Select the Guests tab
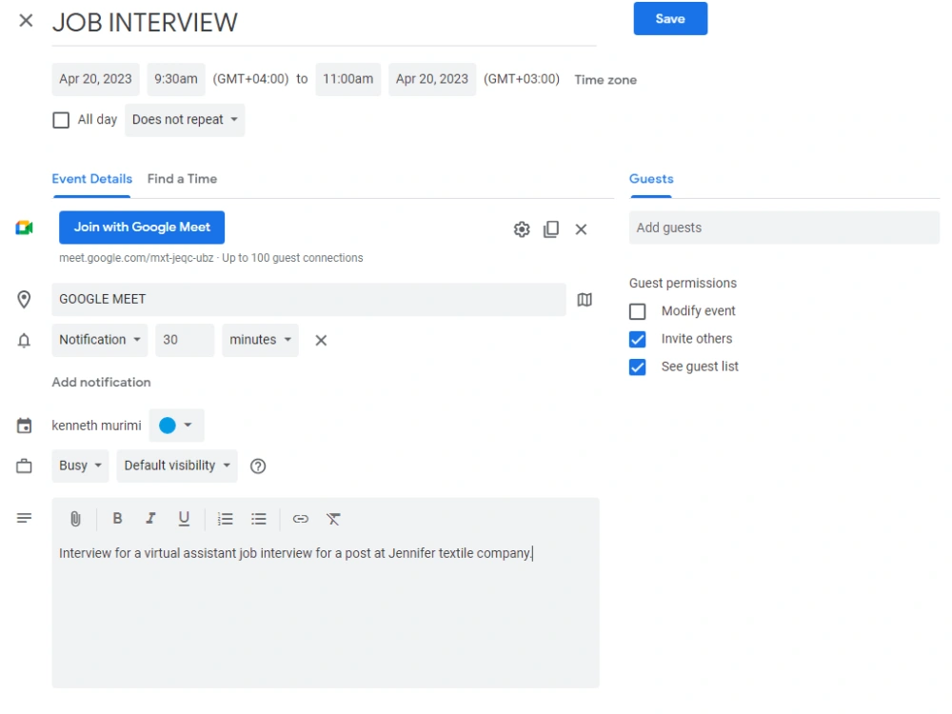952x714 pixels. pos(651,179)
